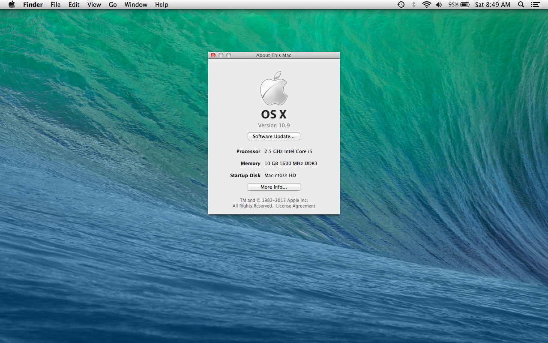This screenshot has height=343, width=548.
Task: Click the 2.5 GHz Intel Core i5 text
Action: coord(288,151)
